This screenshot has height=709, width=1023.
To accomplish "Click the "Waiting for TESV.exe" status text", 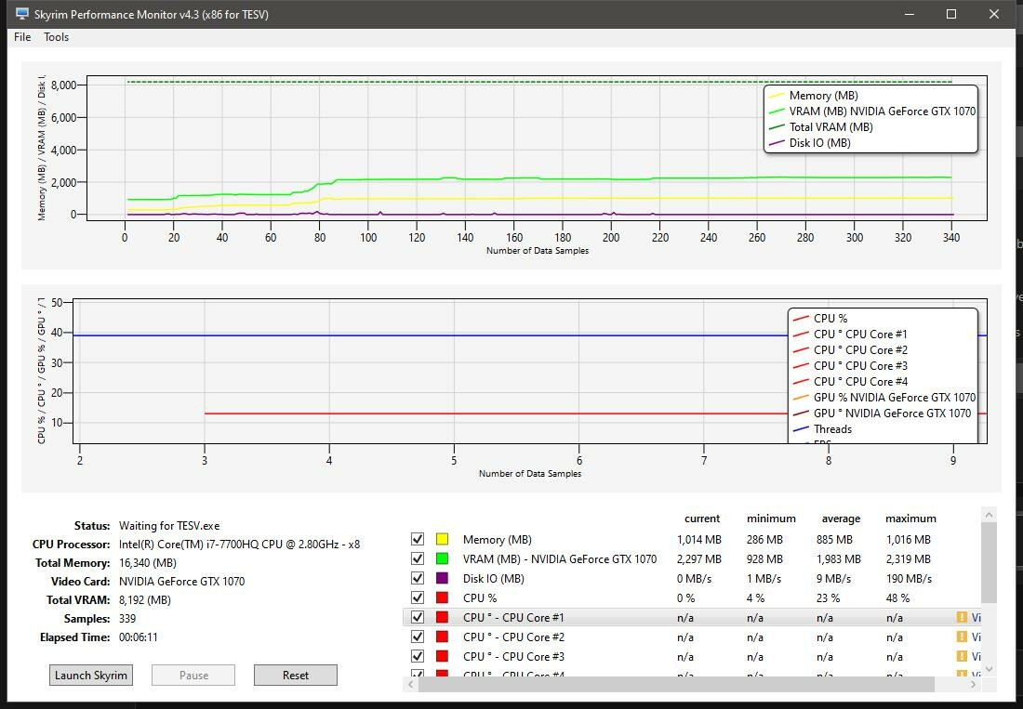I will pos(169,526).
